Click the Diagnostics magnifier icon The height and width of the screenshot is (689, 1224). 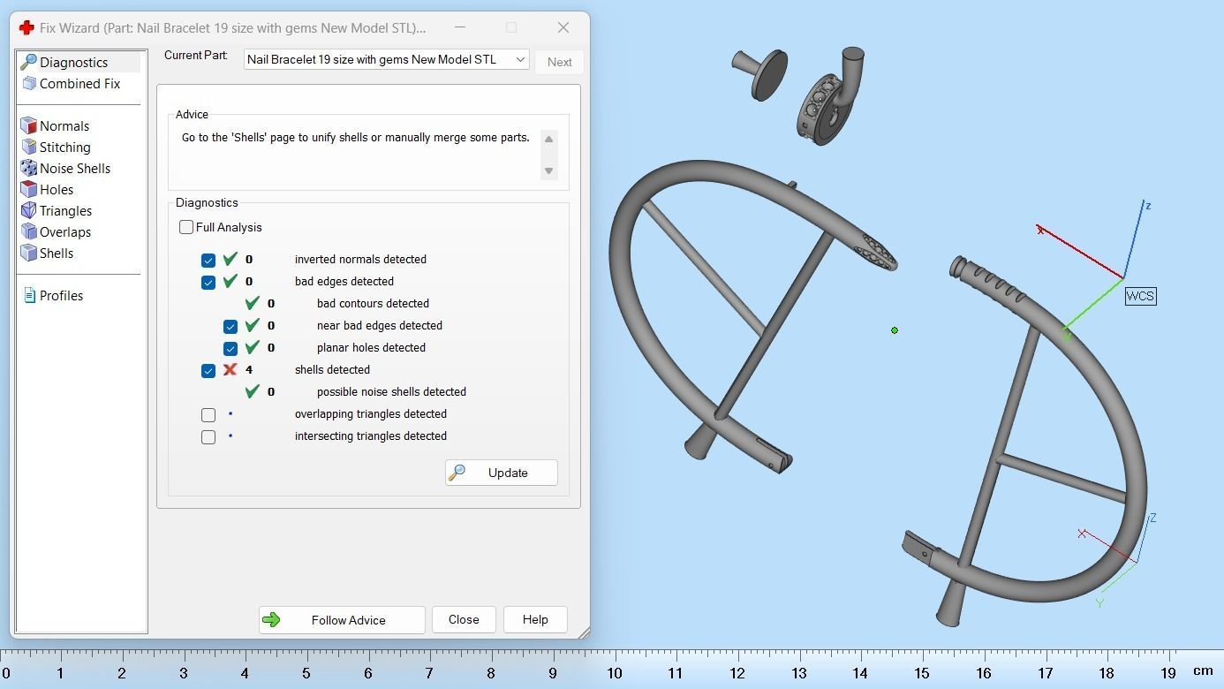(x=28, y=62)
